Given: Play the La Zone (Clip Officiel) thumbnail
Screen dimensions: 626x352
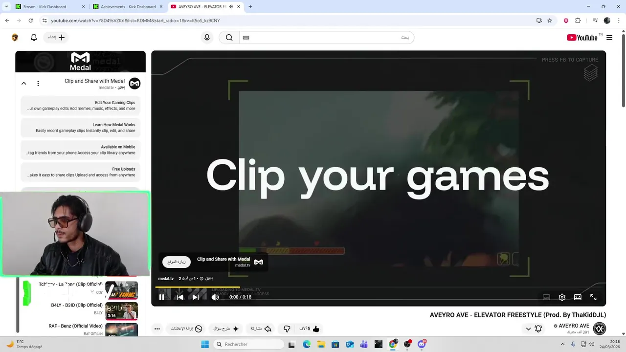Looking at the screenshot, I should pyautogui.click(x=122, y=290).
